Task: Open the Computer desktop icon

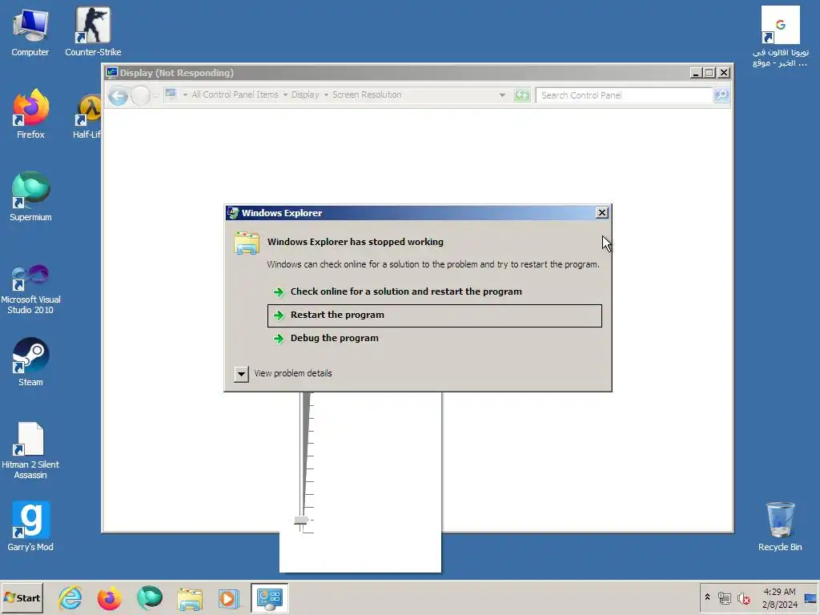Action: pyautogui.click(x=30, y=32)
